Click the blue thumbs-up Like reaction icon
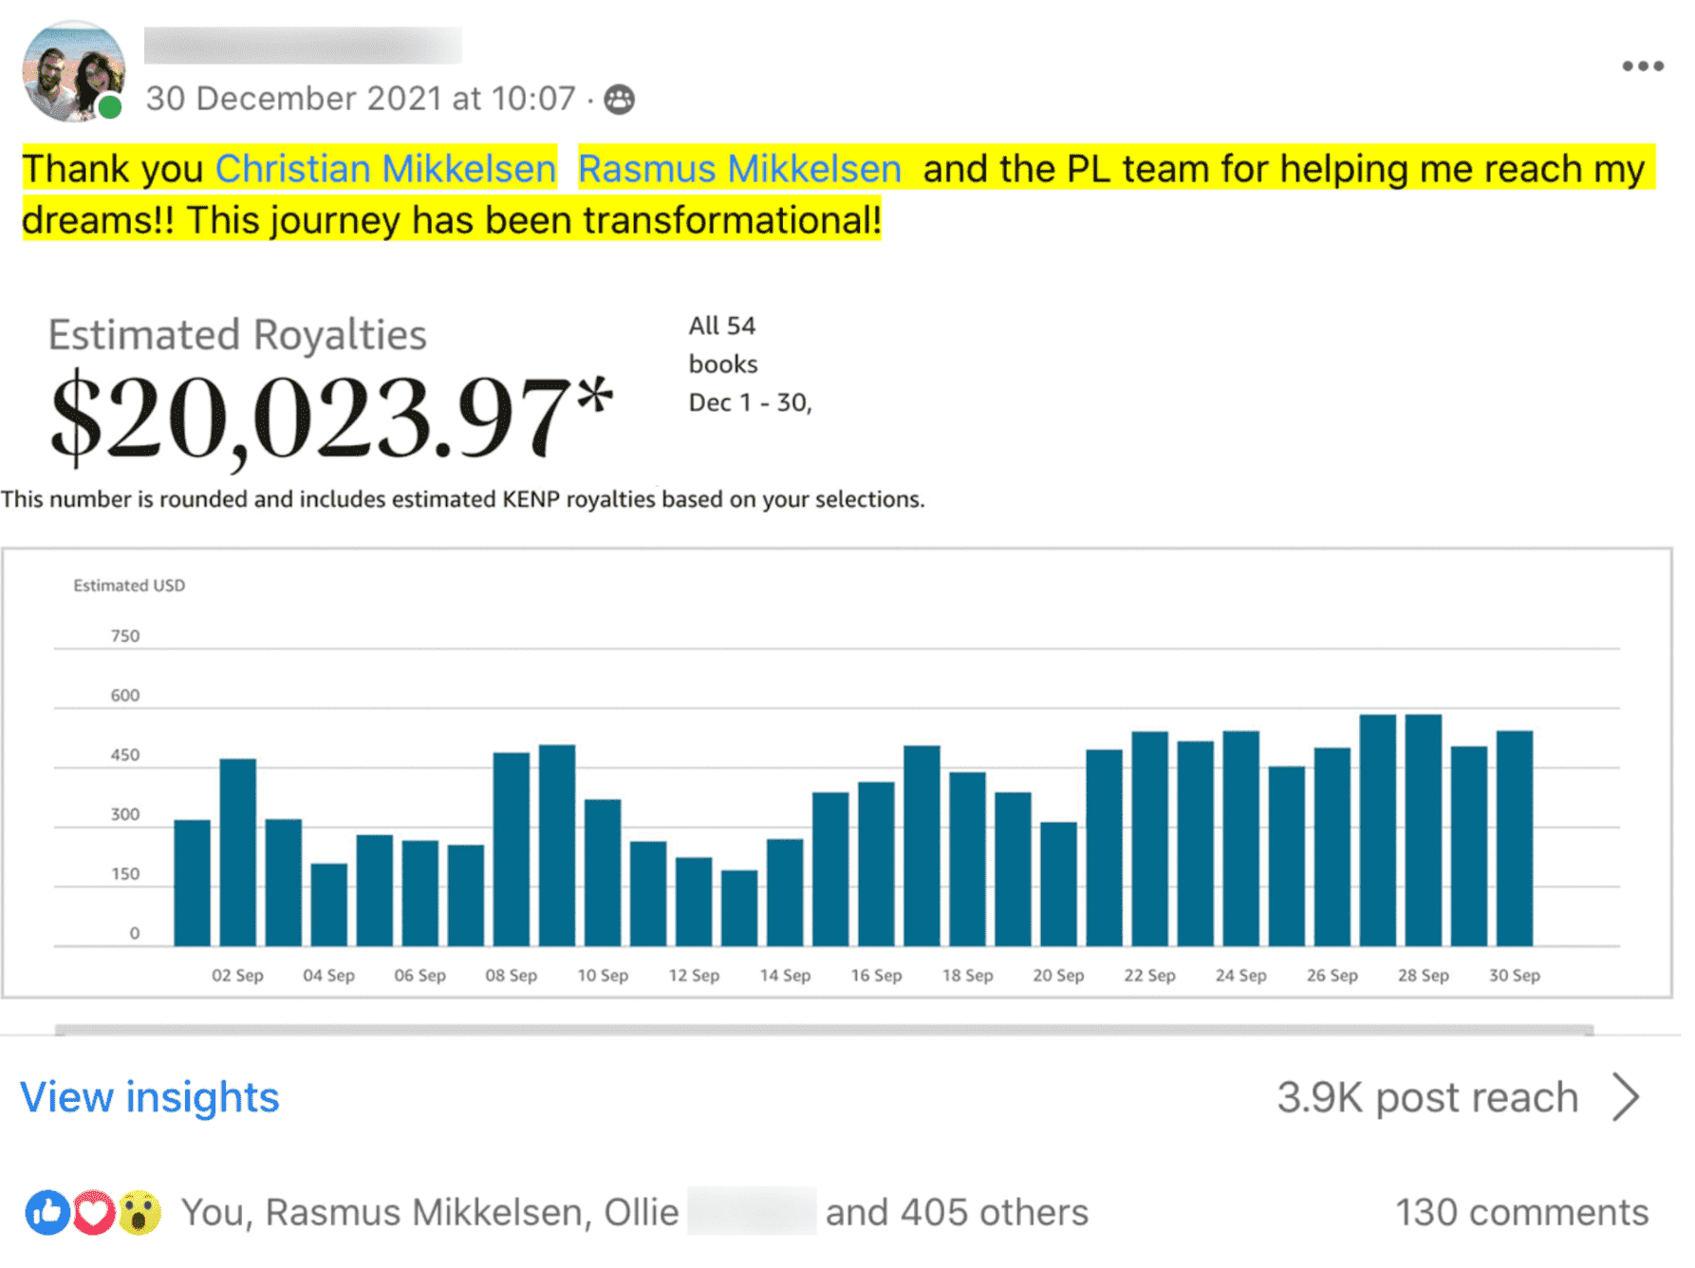Screen dimensions: 1695x1268 coord(47,1212)
